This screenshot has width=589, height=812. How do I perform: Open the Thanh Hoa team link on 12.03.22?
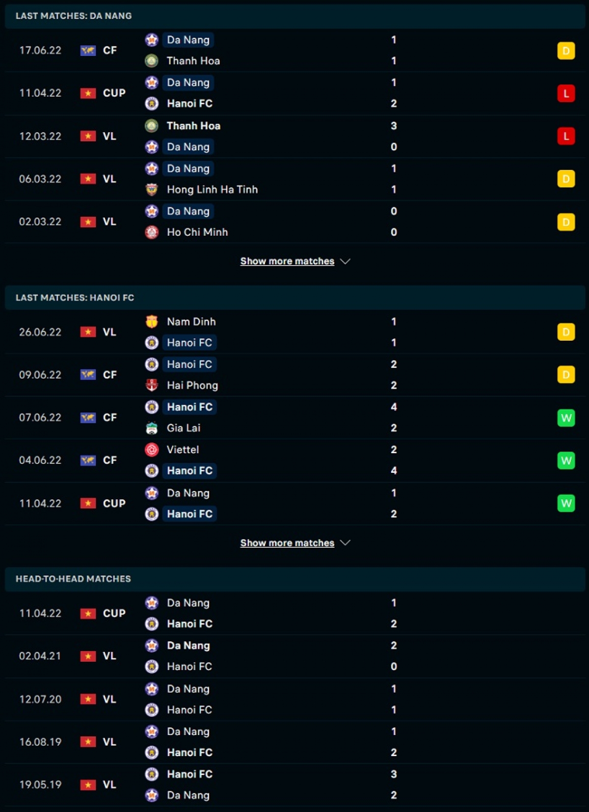[193, 126]
